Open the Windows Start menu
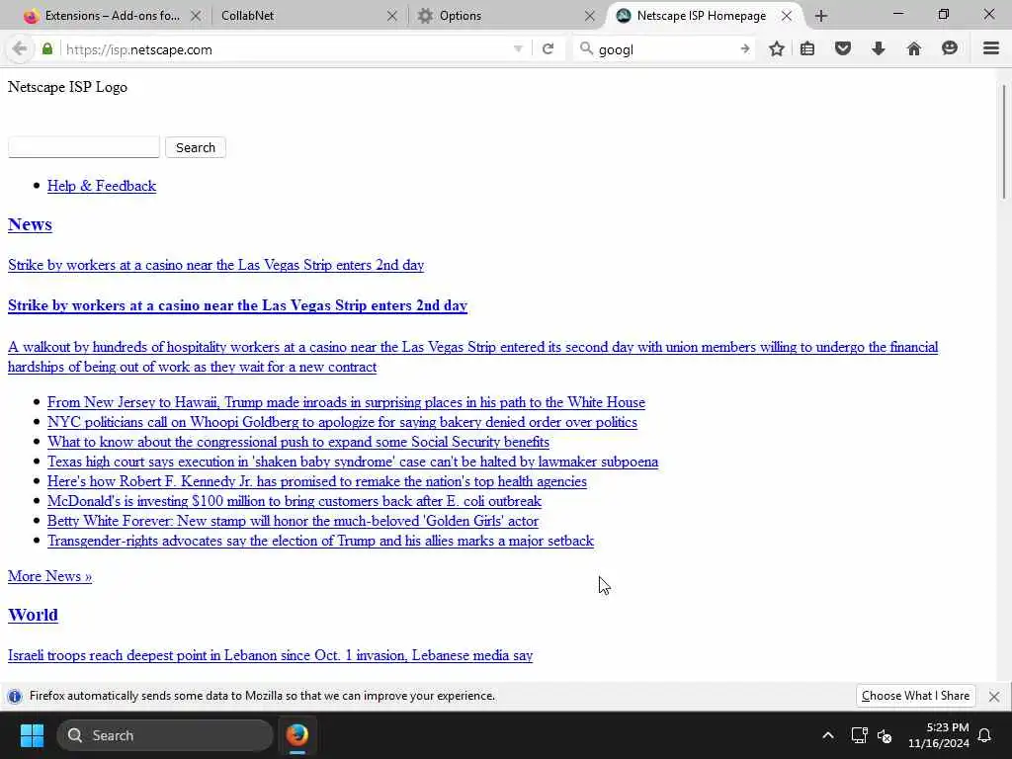 pyautogui.click(x=32, y=735)
